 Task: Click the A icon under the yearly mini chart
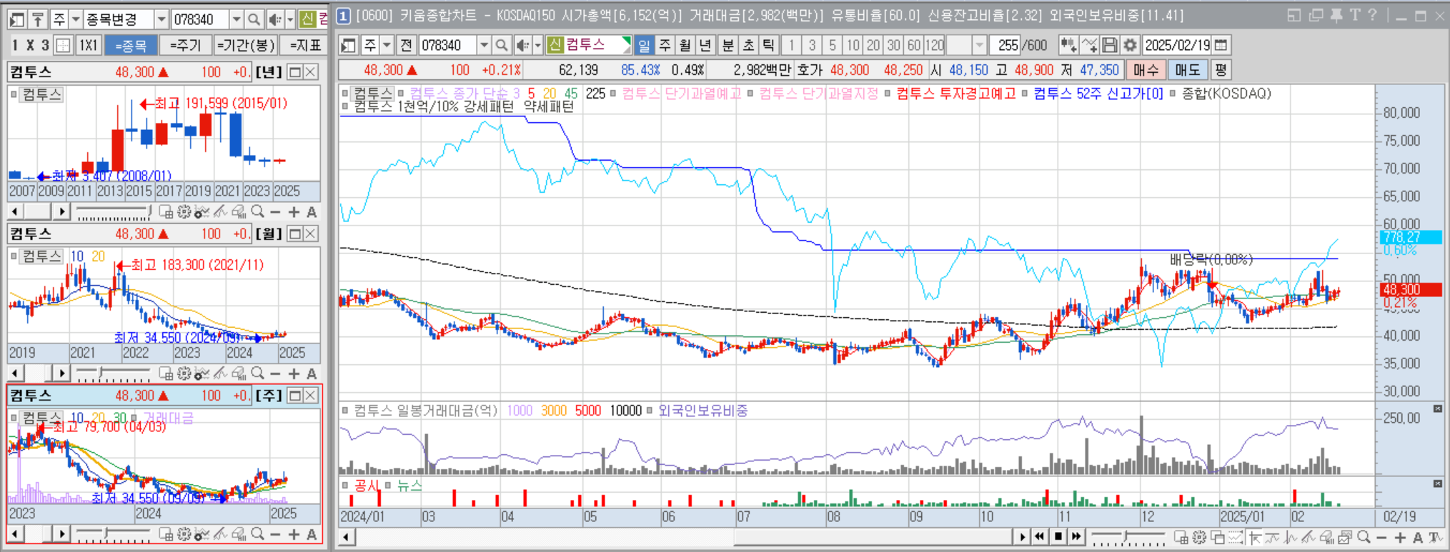pos(312,212)
